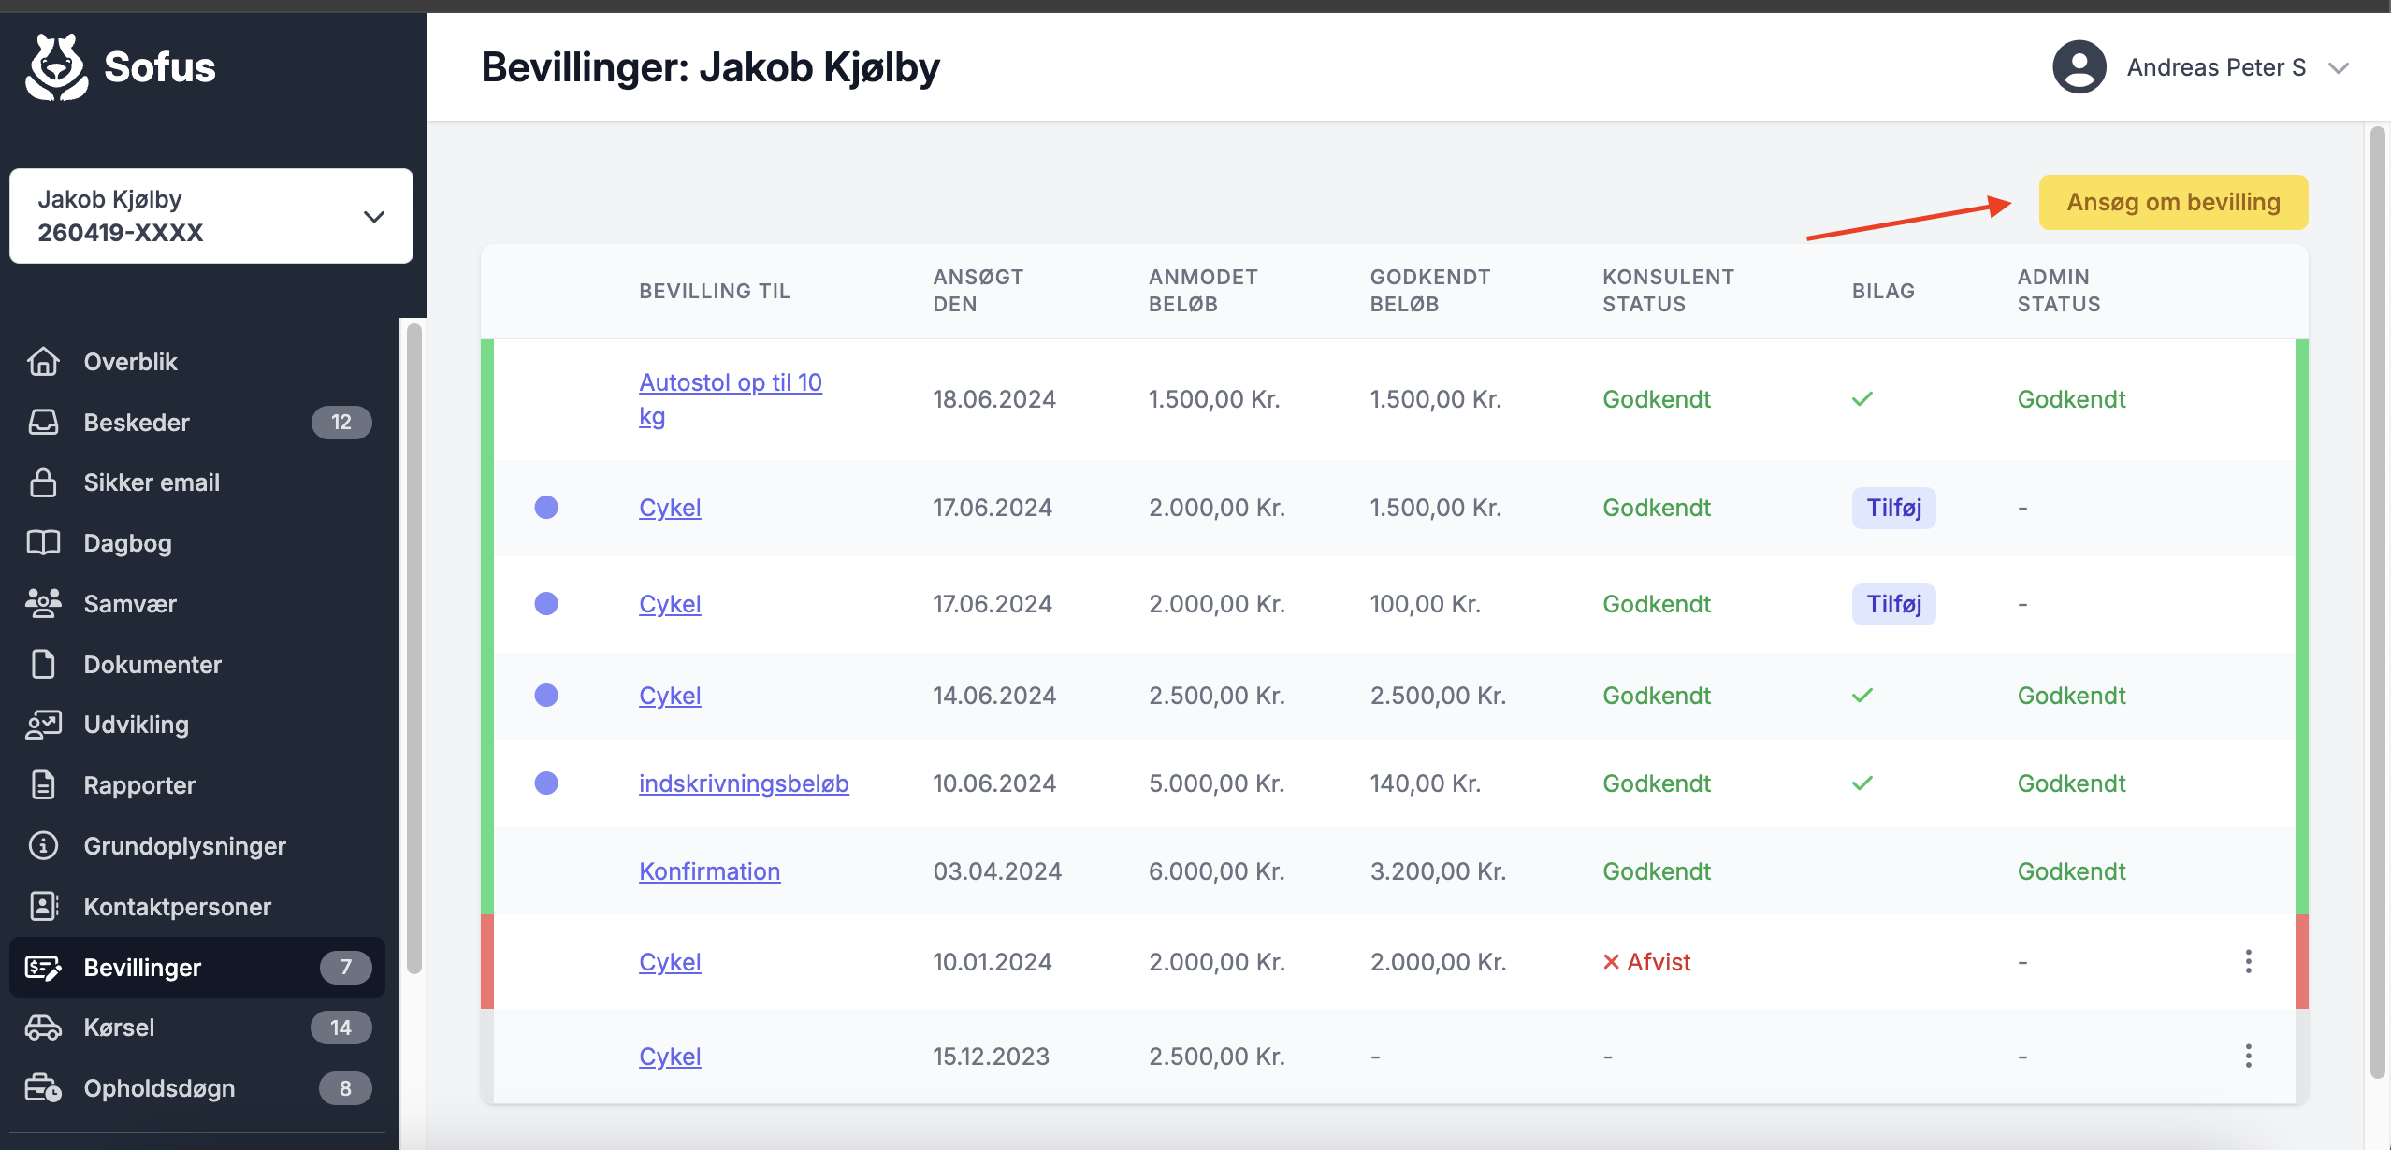2391x1150 pixels.
Task: Open the Konfirmation grant link
Action: pyautogui.click(x=709, y=871)
